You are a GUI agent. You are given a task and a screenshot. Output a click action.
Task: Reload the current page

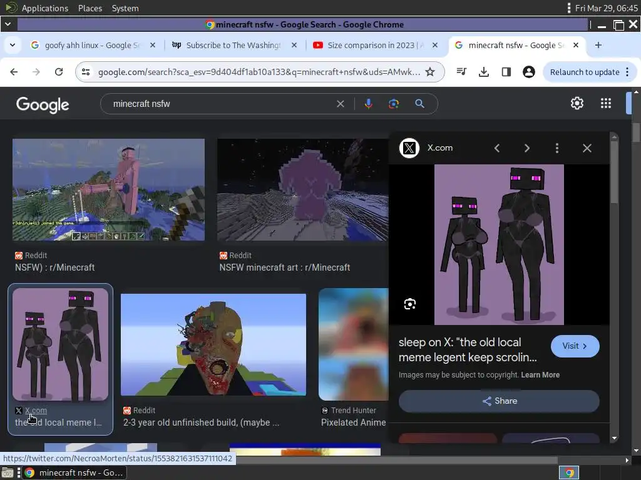coord(59,72)
